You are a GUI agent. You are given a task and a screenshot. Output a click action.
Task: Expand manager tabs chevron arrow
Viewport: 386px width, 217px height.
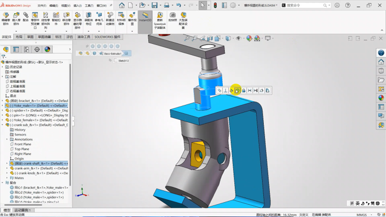[x=69, y=49]
